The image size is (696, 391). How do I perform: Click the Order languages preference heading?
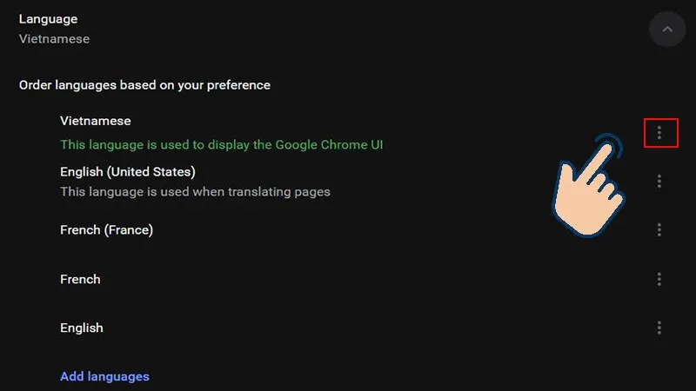pos(144,85)
